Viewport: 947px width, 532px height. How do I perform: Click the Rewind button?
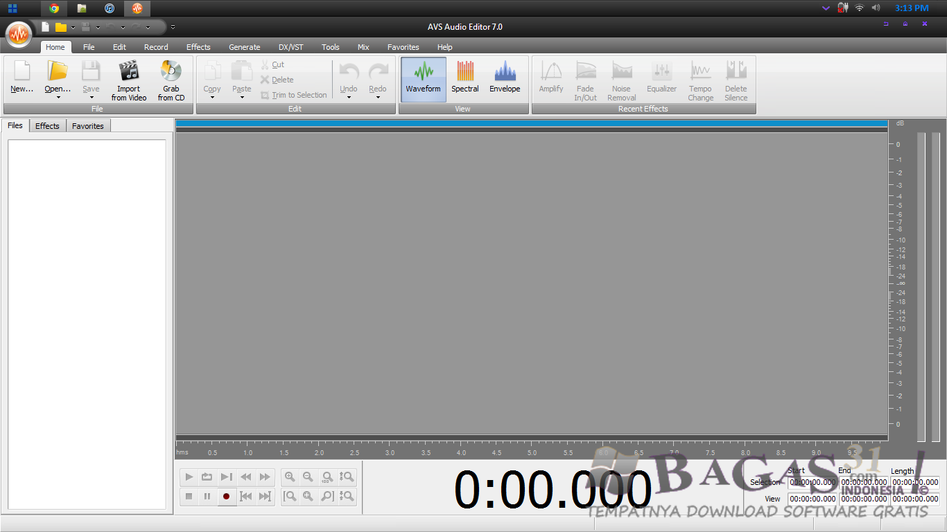pos(245,477)
